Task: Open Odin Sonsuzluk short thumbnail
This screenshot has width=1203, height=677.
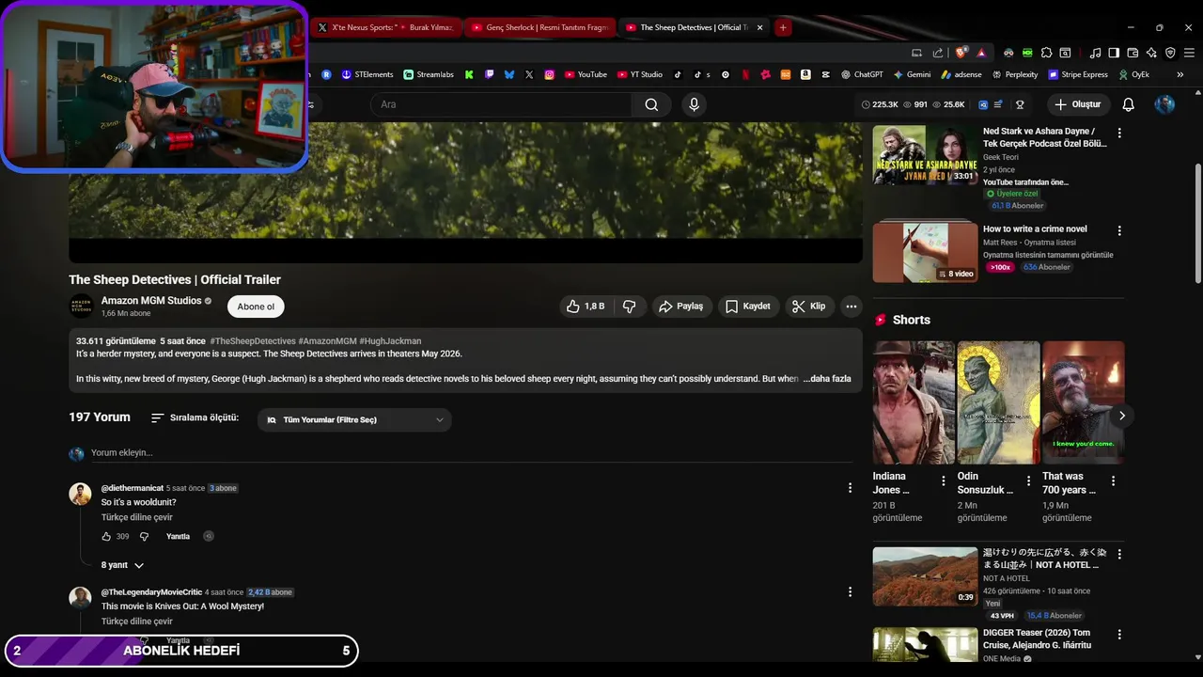Action: 998,402
